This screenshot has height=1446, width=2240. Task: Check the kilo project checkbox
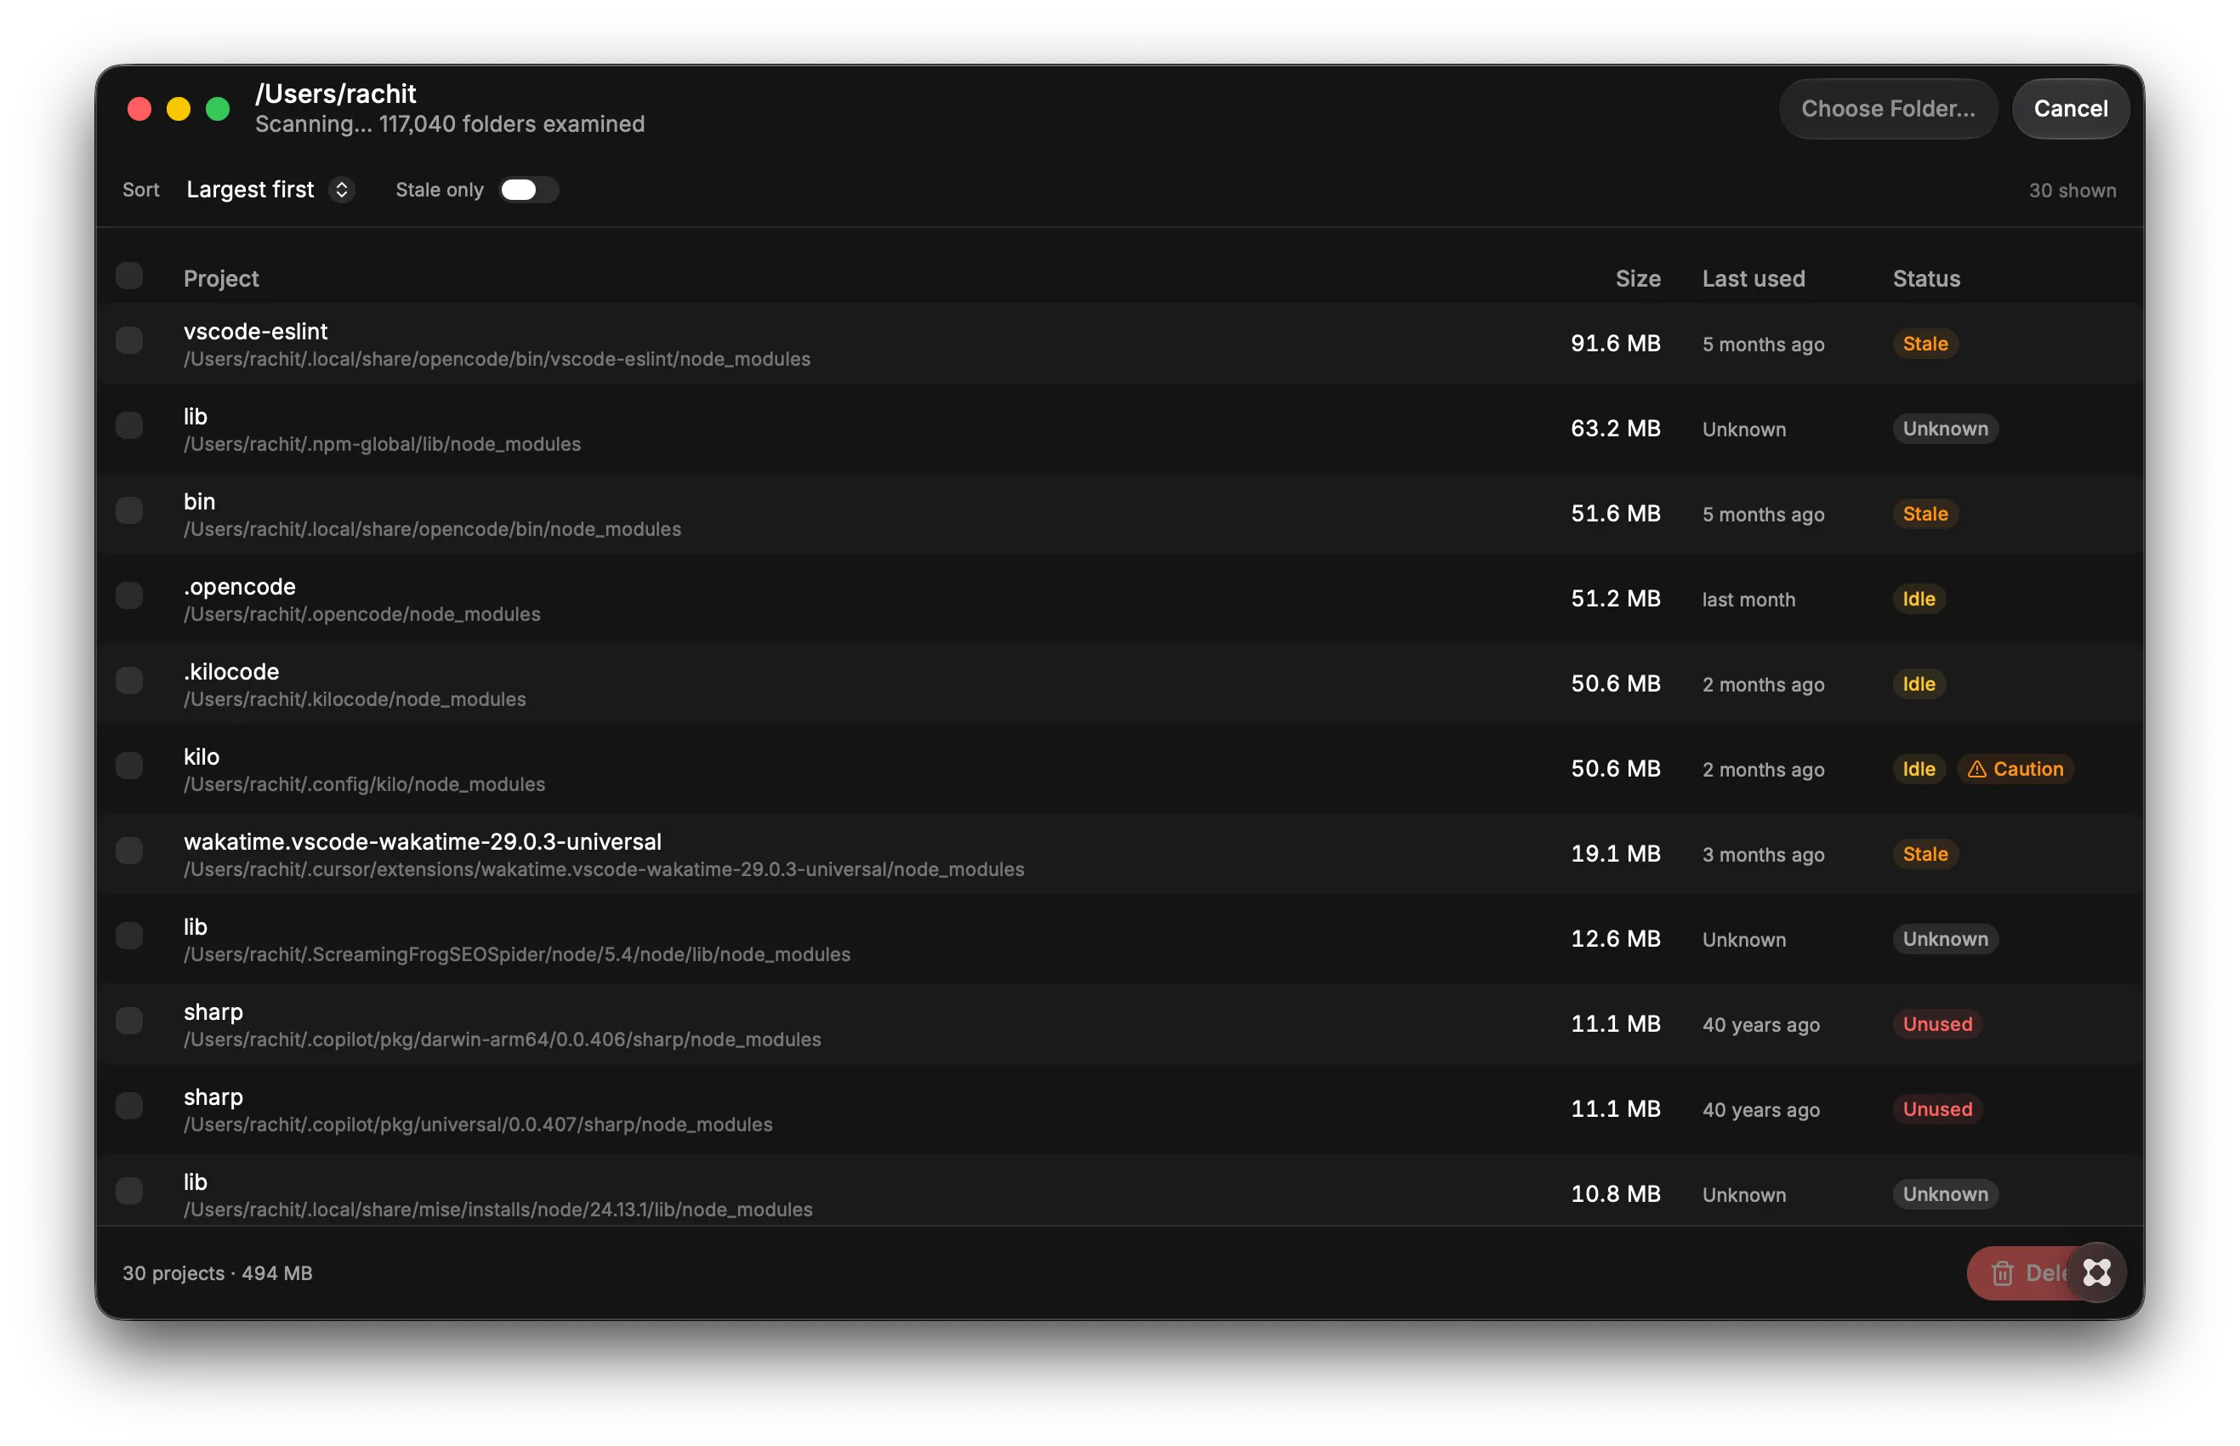(x=129, y=766)
